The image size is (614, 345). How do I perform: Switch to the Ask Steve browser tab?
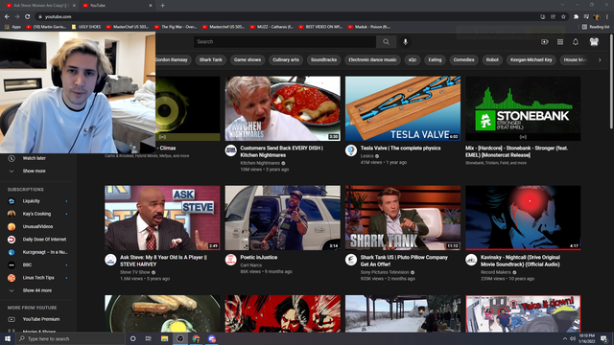(x=39, y=6)
